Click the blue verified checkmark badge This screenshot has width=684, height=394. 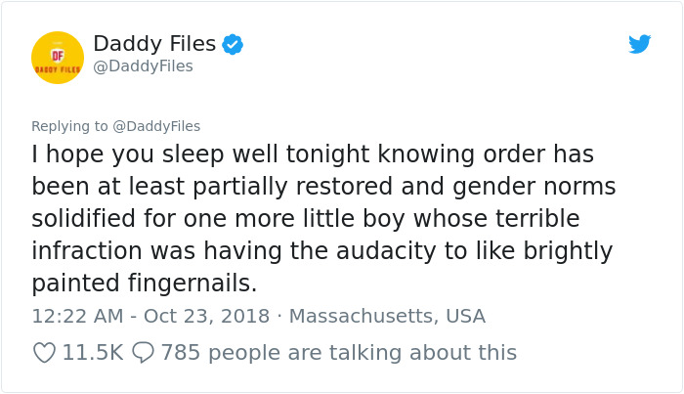(233, 44)
